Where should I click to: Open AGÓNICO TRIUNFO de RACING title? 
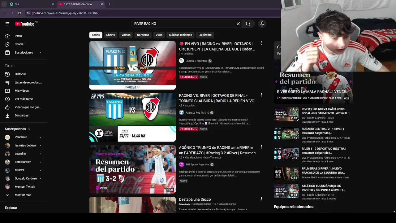coord(217,150)
